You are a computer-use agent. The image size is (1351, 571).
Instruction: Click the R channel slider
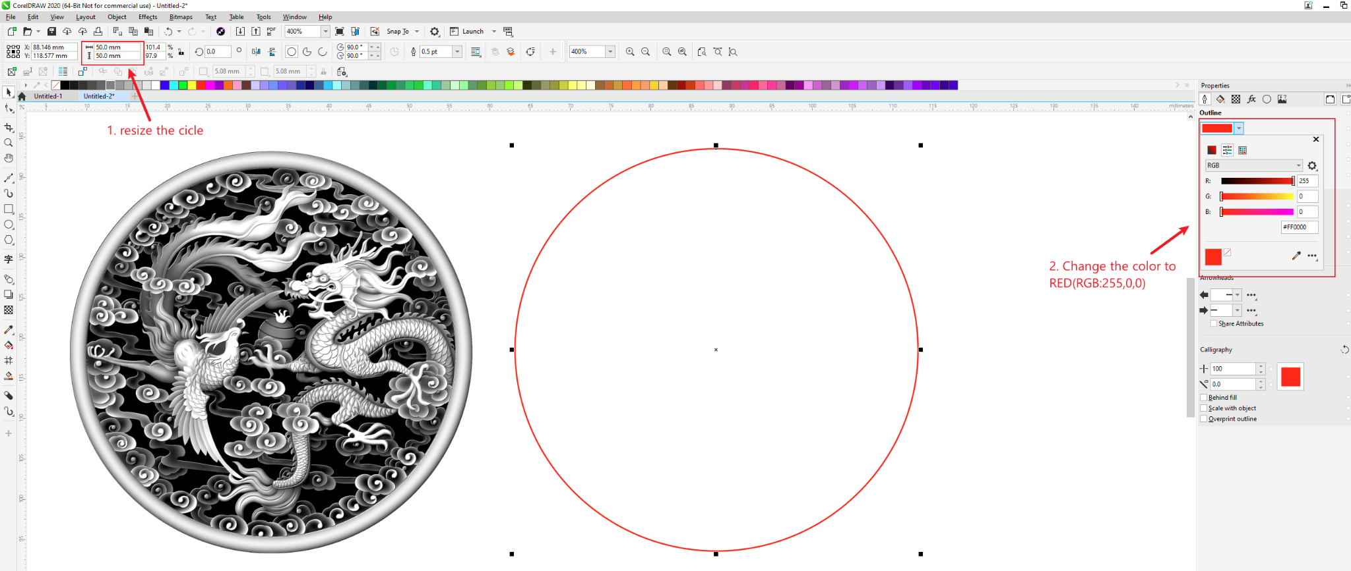[x=1257, y=180]
